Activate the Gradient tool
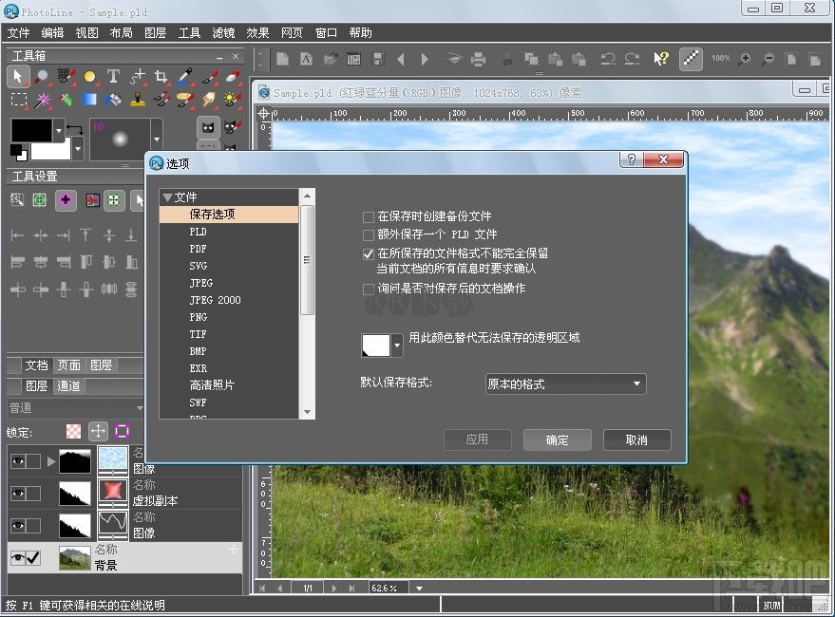 click(x=87, y=100)
